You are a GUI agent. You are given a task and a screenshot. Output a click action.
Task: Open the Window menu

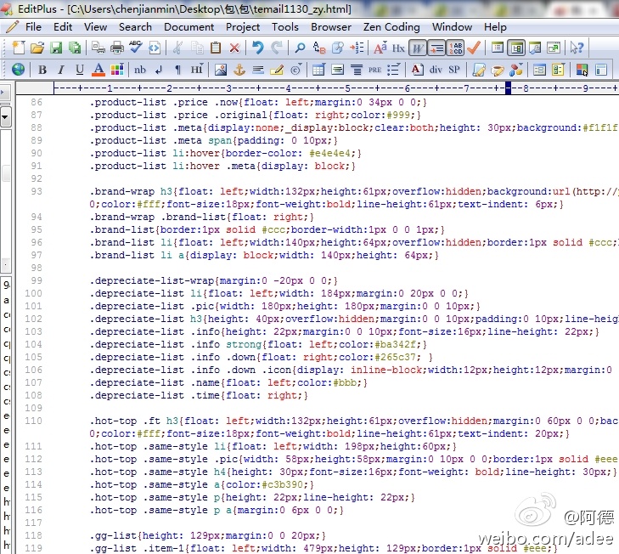point(452,27)
